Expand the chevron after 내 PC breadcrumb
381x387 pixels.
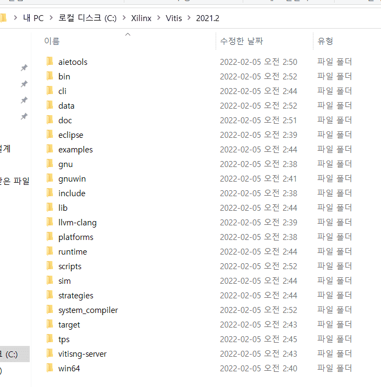(x=51, y=18)
